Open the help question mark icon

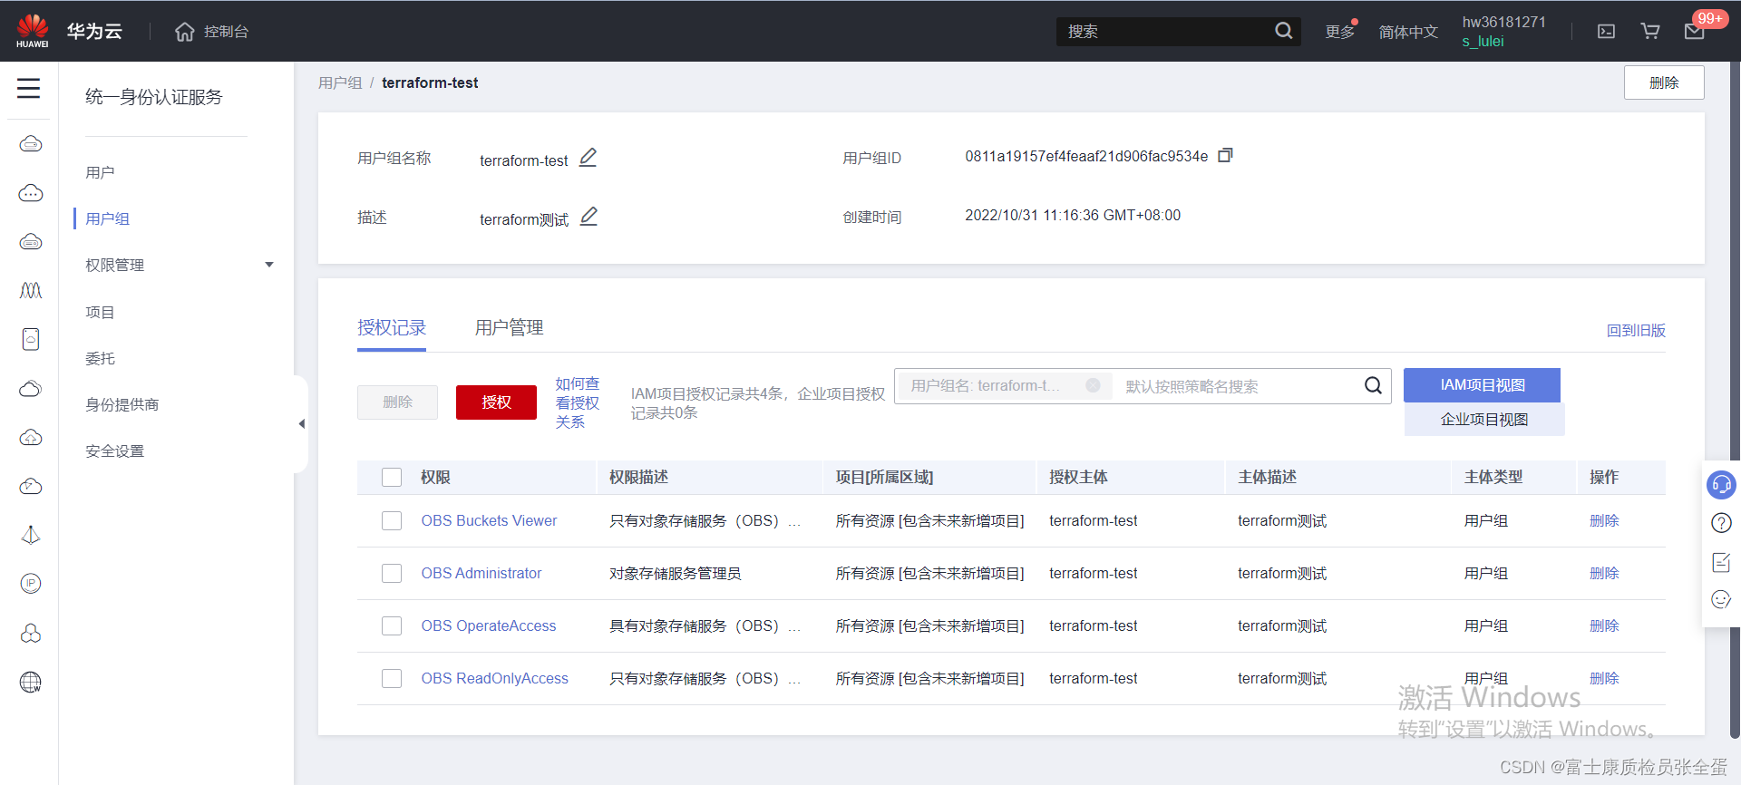pos(1721,523)
